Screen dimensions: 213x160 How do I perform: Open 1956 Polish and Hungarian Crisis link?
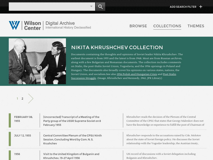[137, 74]
